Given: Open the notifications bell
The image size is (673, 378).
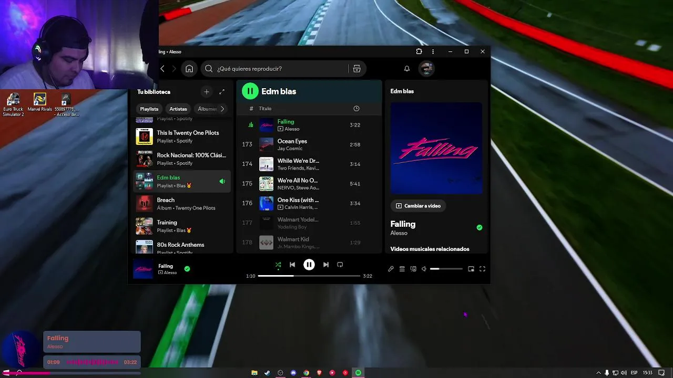Looking at the screenshot, I should tap(406, 69).
